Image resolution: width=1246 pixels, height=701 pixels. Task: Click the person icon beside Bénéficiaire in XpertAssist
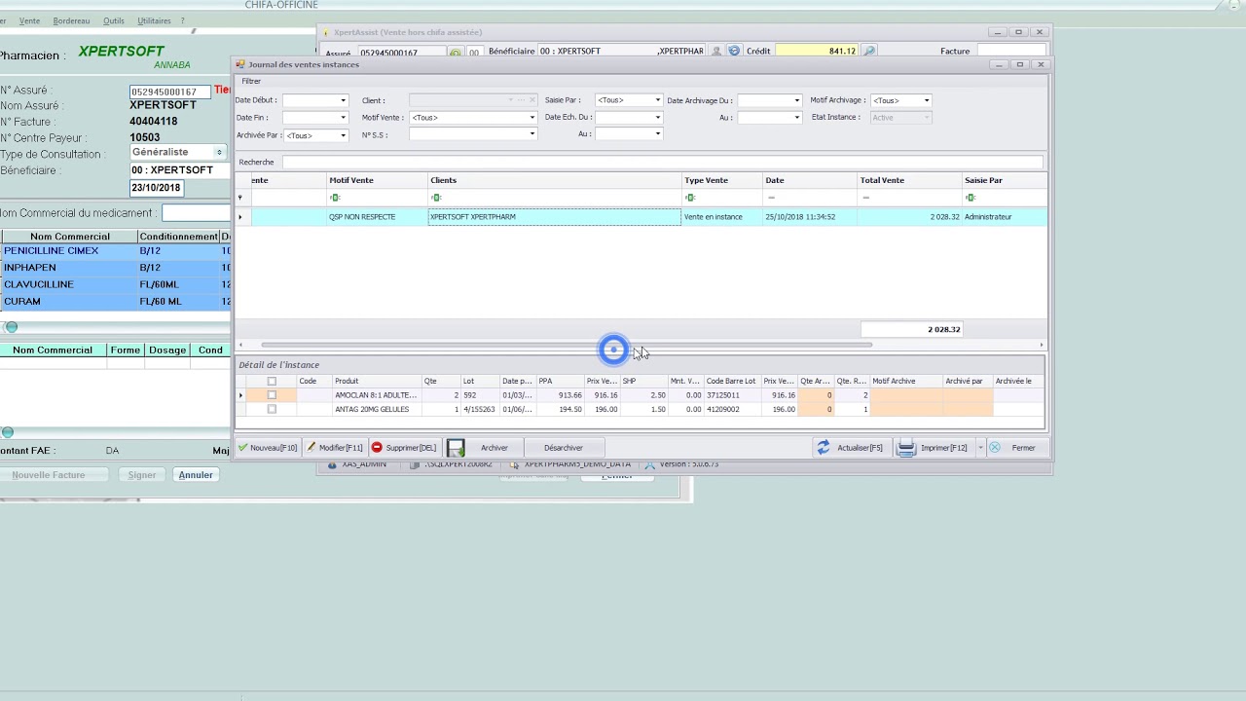click(716, 52)
